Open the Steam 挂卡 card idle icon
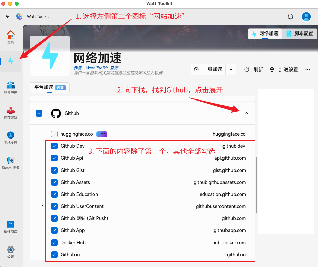Image resolution: width=318 pixels, height=267 pixels. [11, 163]
